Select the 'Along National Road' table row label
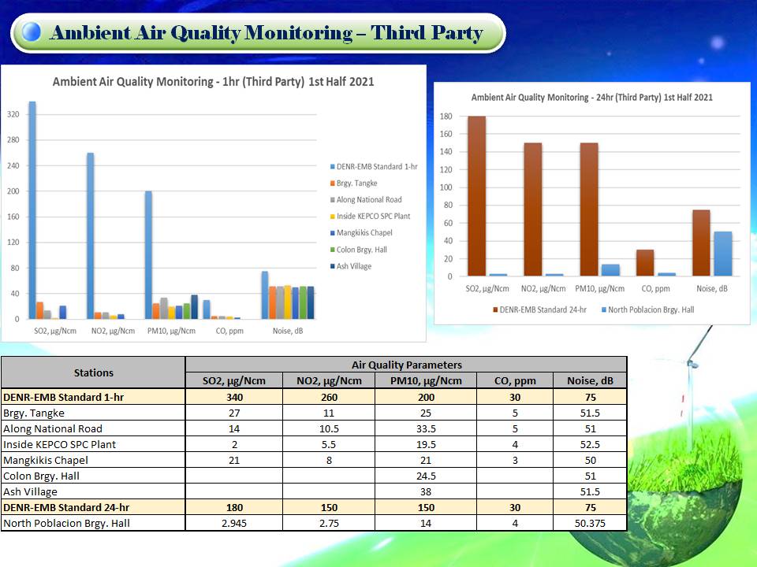The image size is (757, 567). (x=53, y=429)
